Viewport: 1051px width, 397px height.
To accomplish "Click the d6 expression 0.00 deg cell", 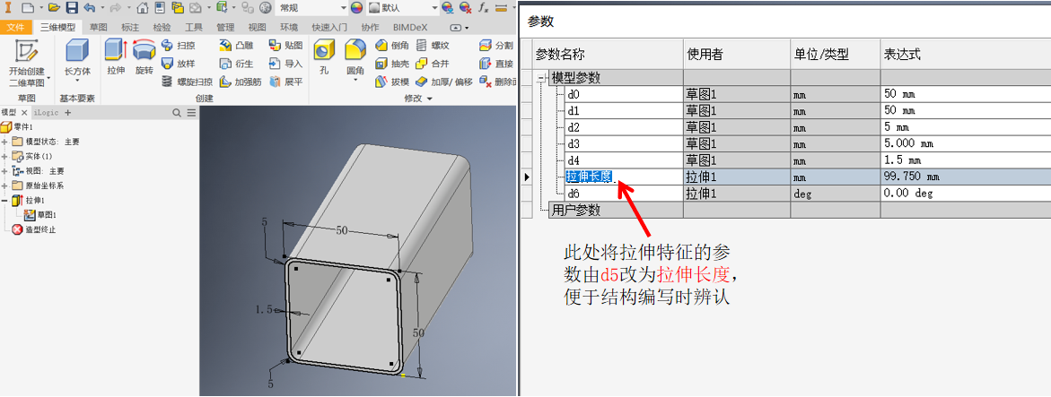I will click(965, 194).
